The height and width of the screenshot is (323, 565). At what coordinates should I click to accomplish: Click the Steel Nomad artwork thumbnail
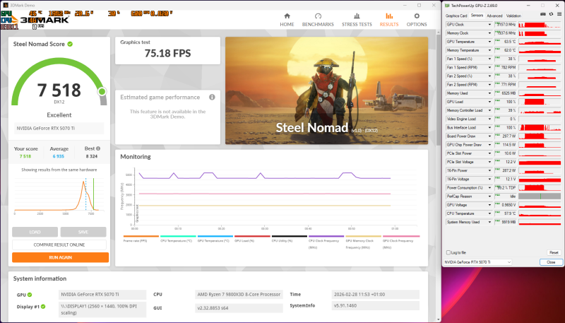pos(326,90)
